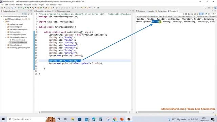Open Microsoft Edge from the taskbar
This screenshot has height=122, width=217.
94,119
